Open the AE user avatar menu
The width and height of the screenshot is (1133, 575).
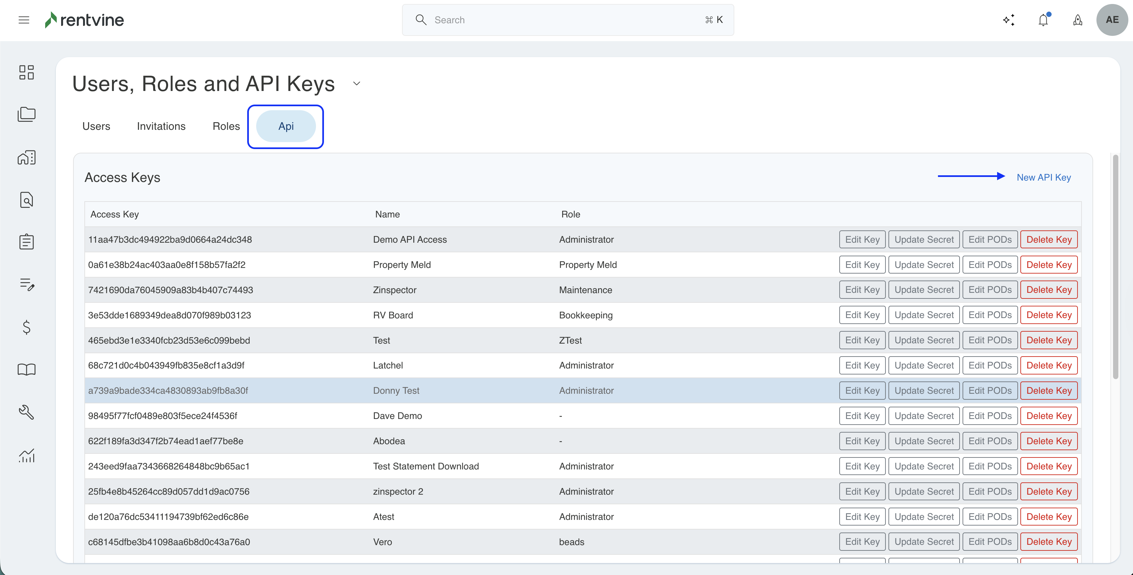pos(1111,20)
